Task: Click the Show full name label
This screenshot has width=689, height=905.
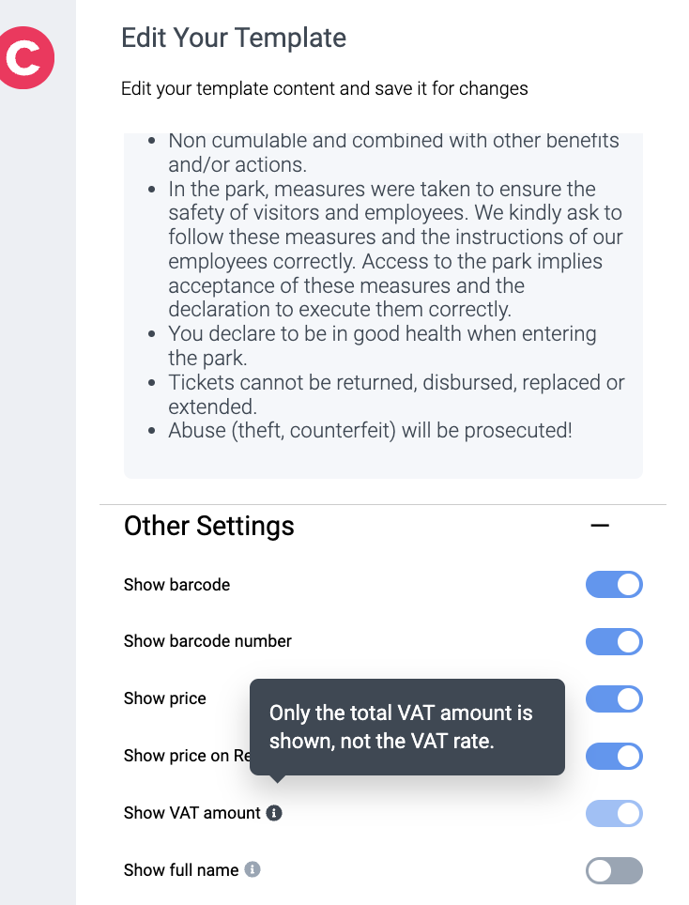Action: pos(181,870)
